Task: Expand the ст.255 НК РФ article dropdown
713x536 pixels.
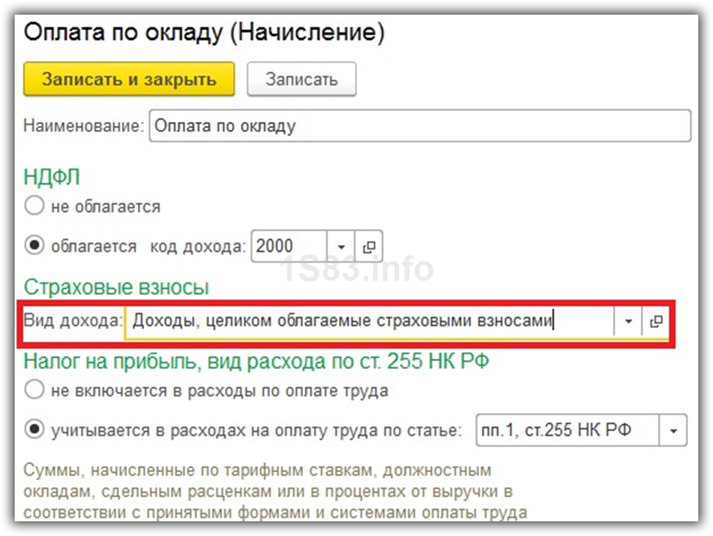Action: (673, 430)
